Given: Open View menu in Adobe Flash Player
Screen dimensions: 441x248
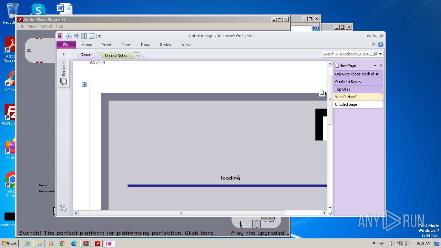Looking at the screenshot, I should [32, 26].
